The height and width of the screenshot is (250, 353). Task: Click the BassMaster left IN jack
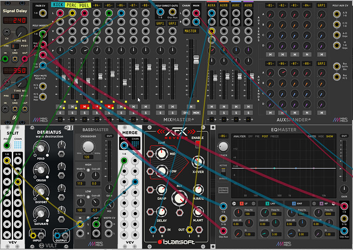[80, 224]
